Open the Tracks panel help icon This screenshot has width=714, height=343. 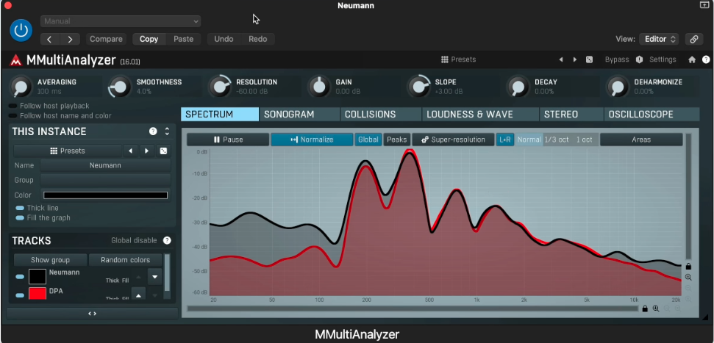coord(167,240)
